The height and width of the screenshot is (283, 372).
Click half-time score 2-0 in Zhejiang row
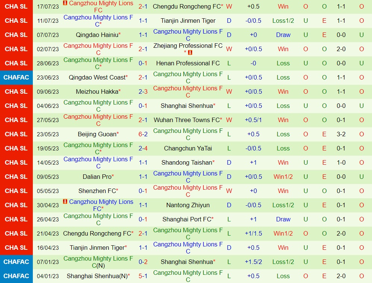[x=341, y=49]
